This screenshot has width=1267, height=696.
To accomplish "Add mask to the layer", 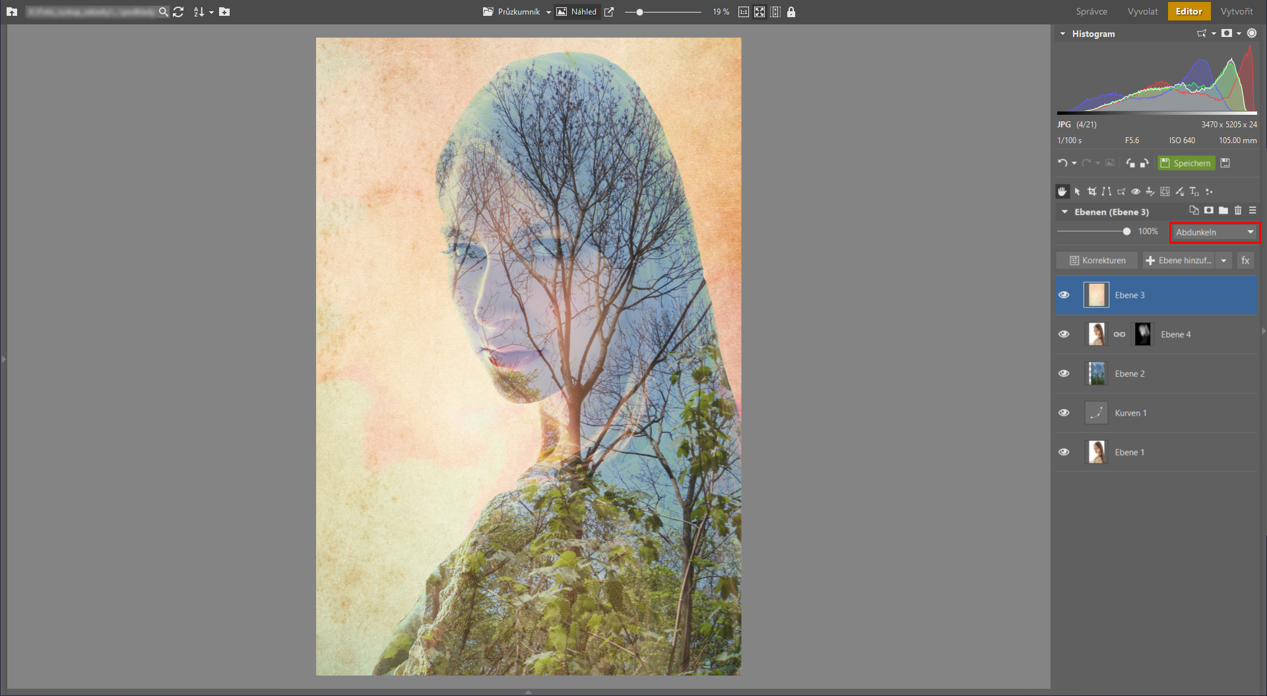I will pyautogui.click(x=1208, y=211).
